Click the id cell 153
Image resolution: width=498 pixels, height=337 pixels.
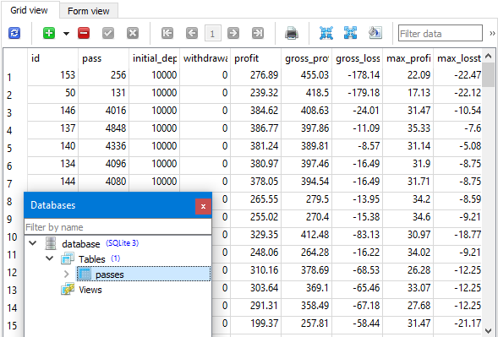point(52,75)
